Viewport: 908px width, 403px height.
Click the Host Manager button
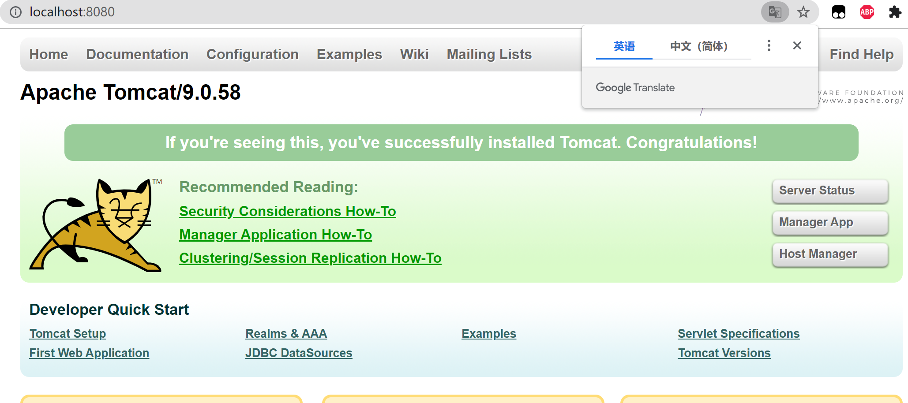(x=830, y=254)
